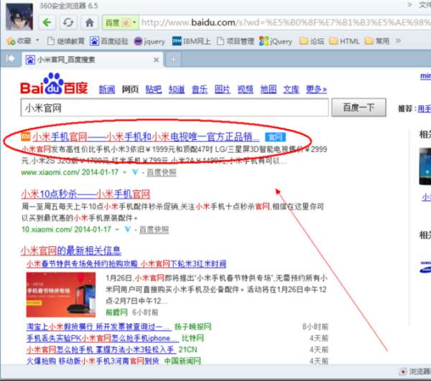Expand the favorites dropdown arrow
431x381 pixels.
tap(37, 41)
